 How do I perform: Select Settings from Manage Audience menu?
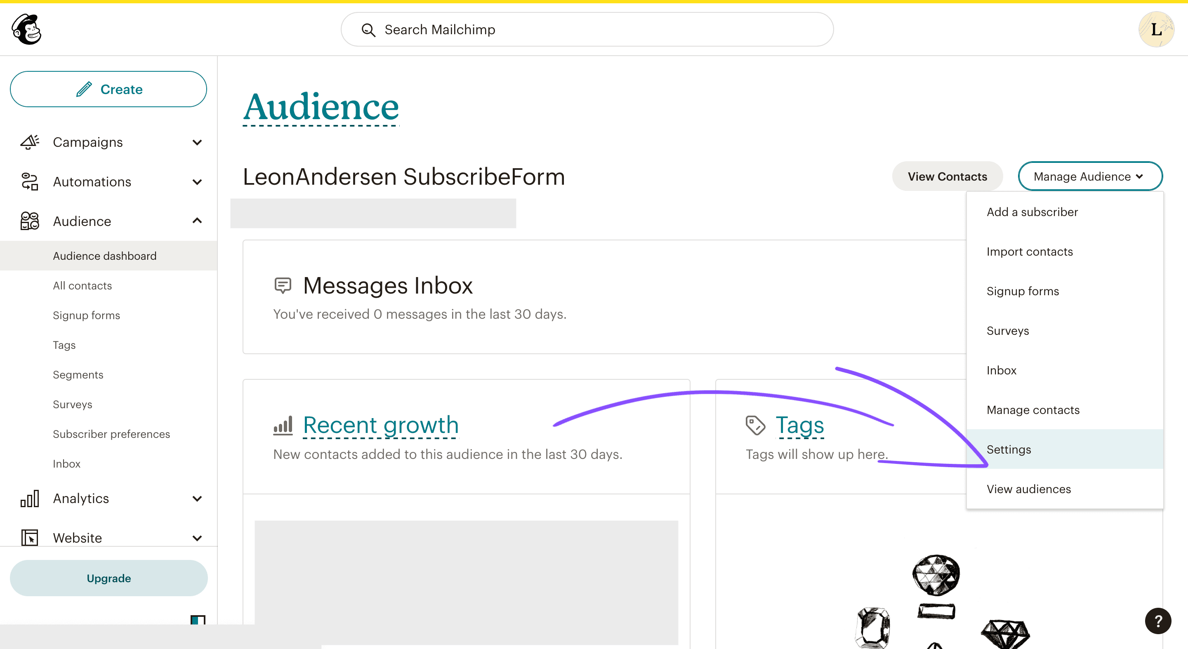(x=1009, y=449)
